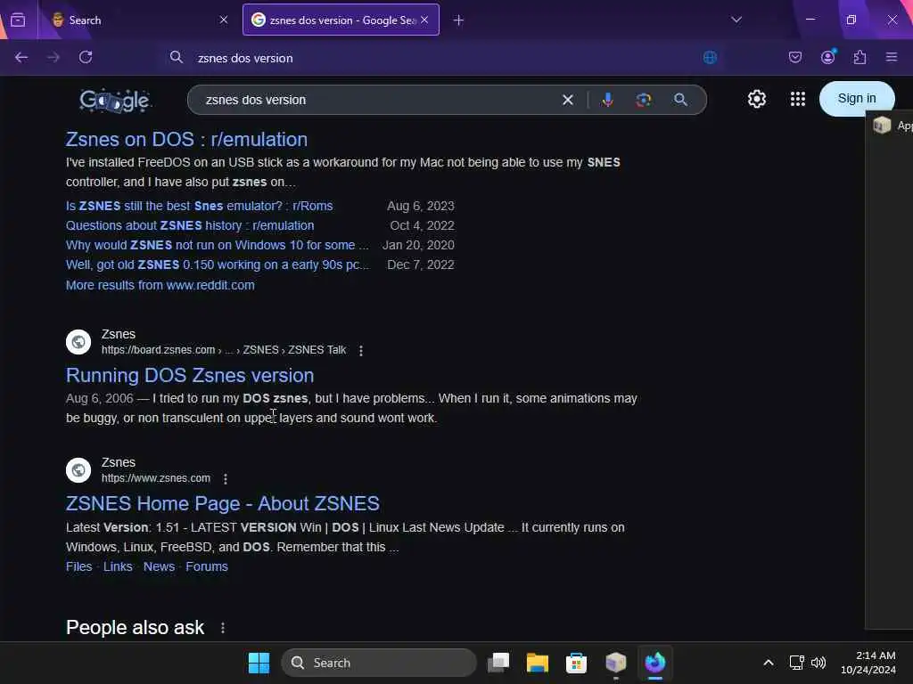Open the Zsnes on DOS r/emulation result
This screenshot has width=913, height=684.
tap(186, 140)
